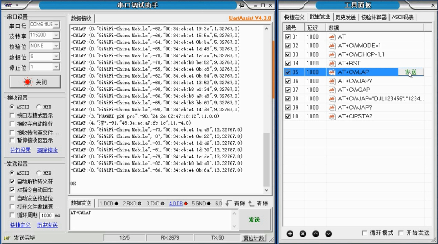This screenshot has width=438, height=244.
Task: Click the ab icon of AT+CWQAP row
Action: pos(332,90)
